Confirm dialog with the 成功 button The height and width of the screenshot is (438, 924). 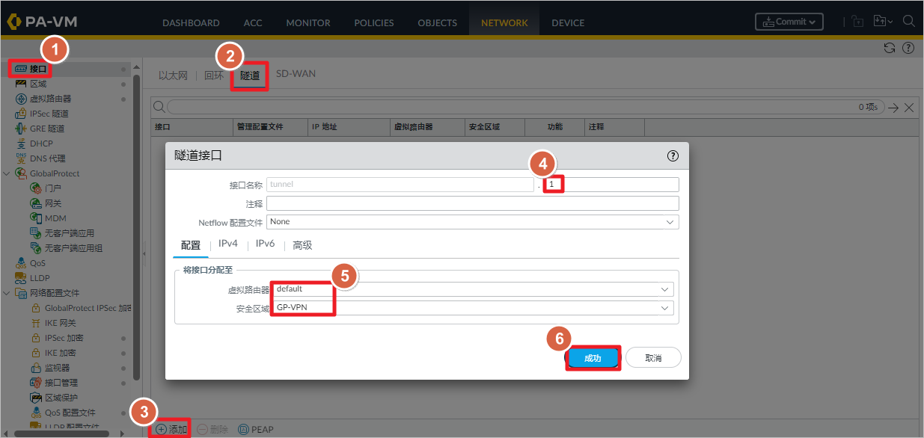pyautogui.click(x=593, y=358)
